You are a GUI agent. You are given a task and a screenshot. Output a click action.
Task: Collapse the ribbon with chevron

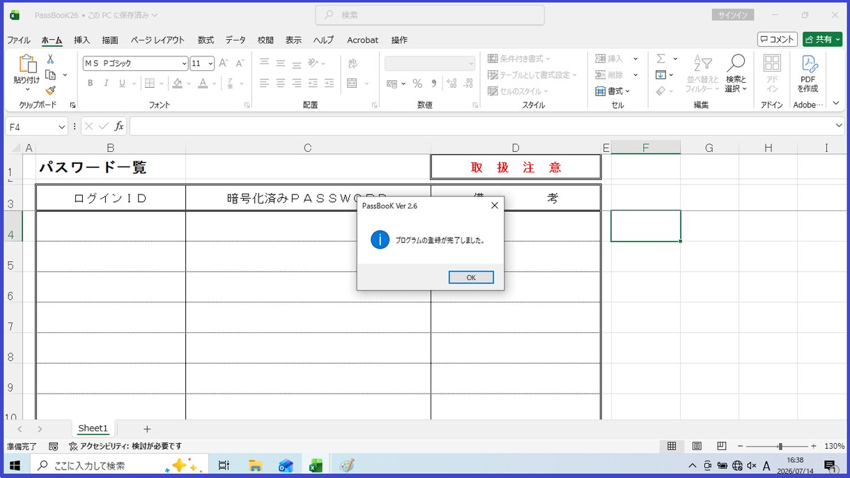pyautogui.click(x=836, y=104)
